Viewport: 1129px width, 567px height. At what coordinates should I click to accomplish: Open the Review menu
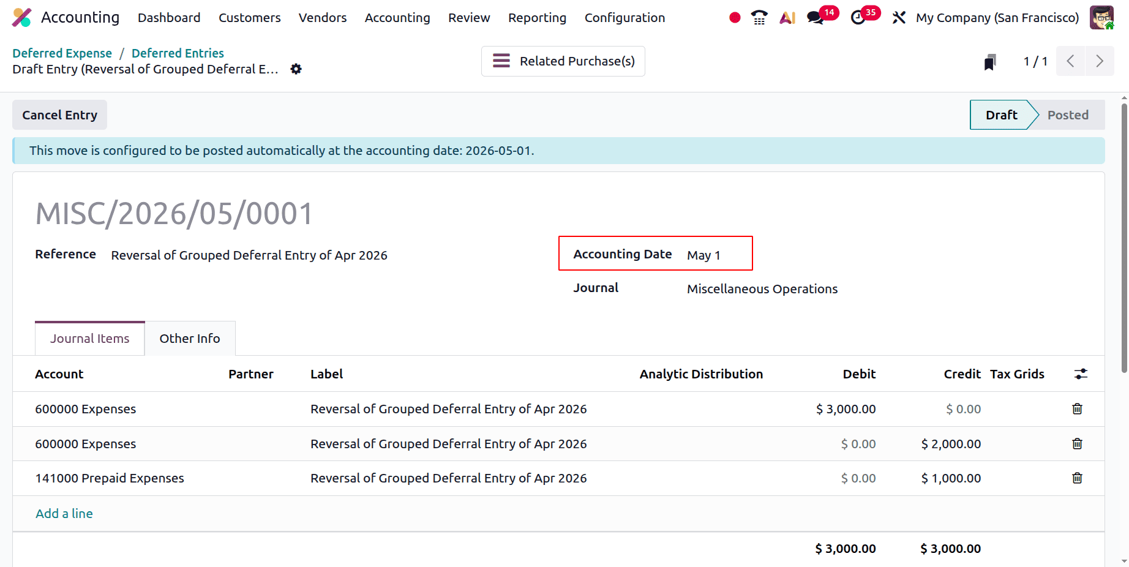[469, 18]
